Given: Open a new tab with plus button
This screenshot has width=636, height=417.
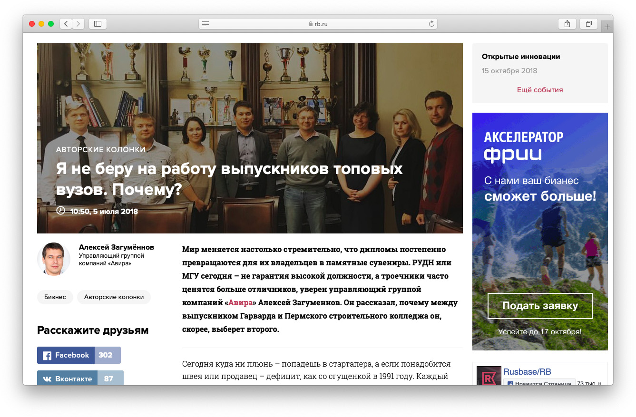Looking at the screenshot, I should click(607, 27).
